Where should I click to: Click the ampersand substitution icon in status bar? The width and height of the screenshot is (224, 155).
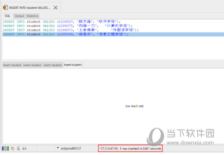pyautogui.click(x=18, y=148)
